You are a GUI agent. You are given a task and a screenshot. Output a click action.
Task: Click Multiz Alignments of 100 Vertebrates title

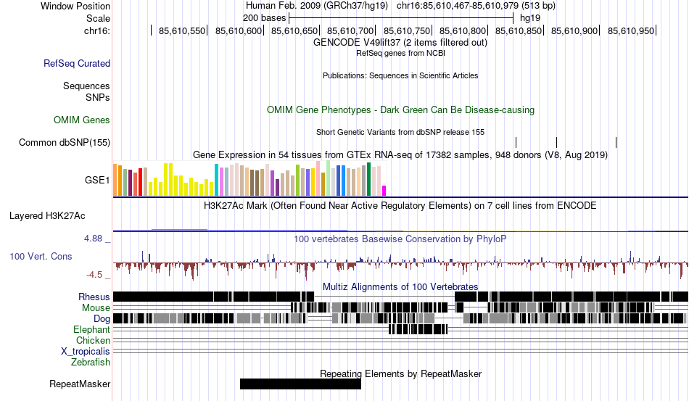(x=400, y=287)
